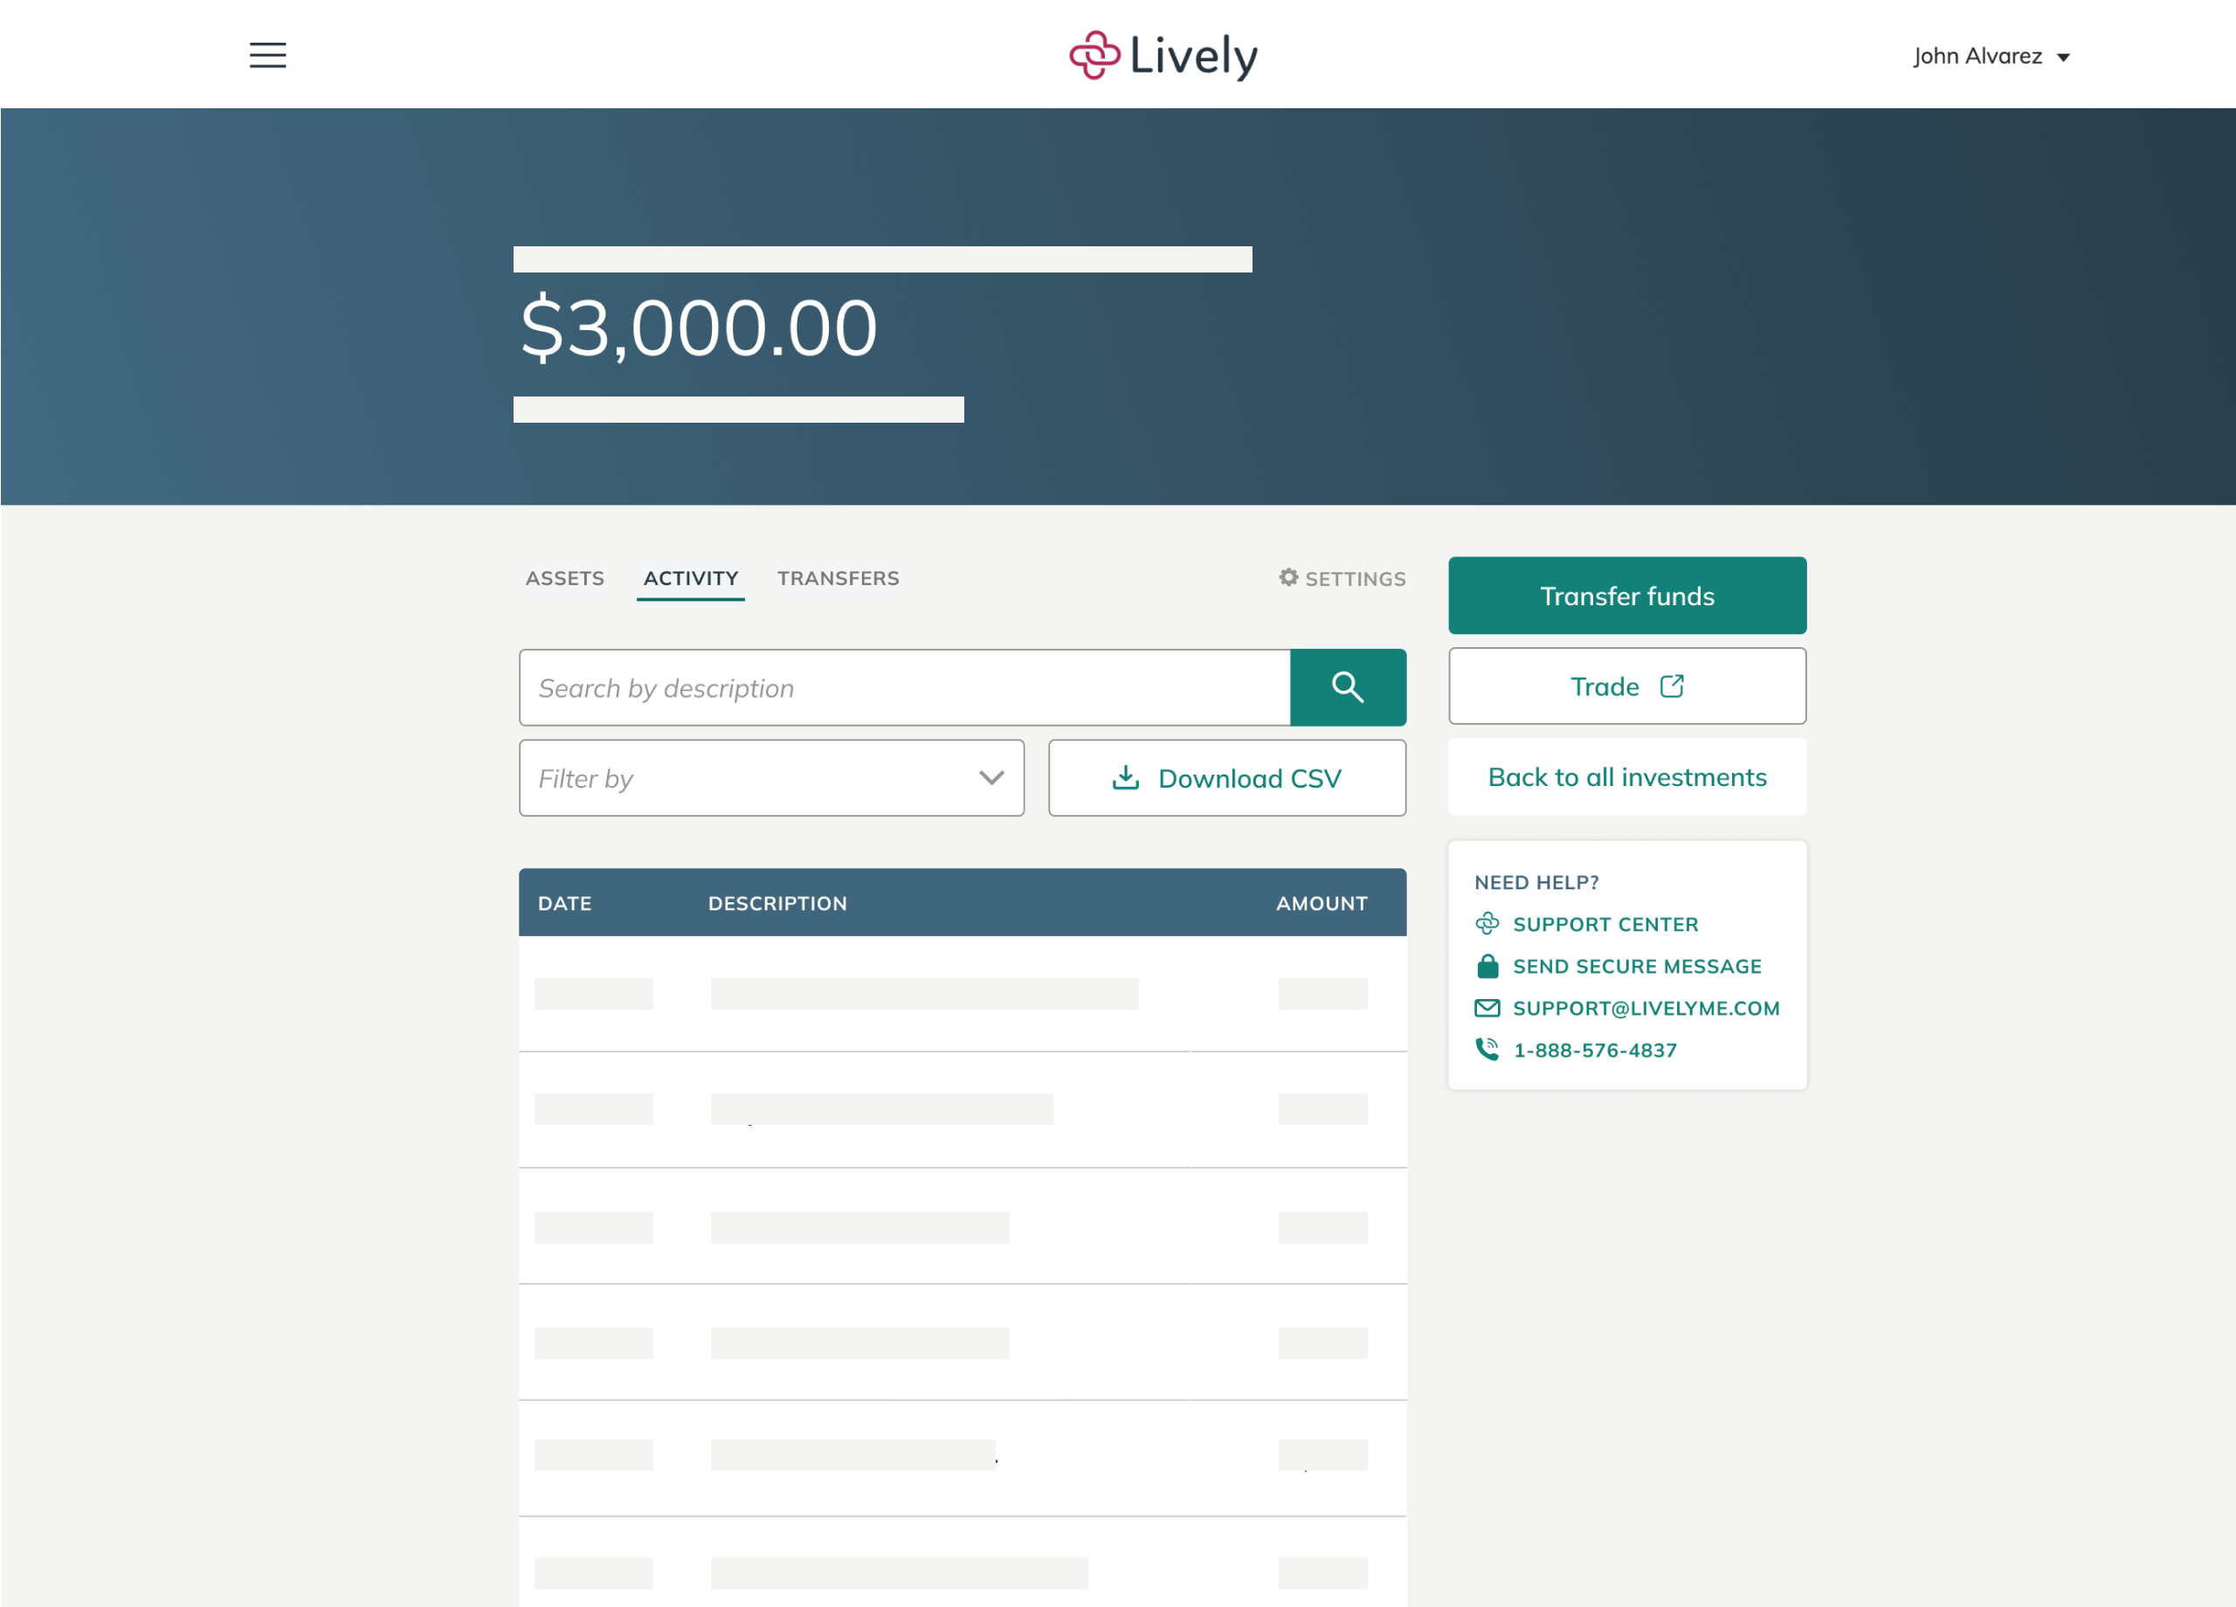Click the Transfer funds button
2236x1607 pixels.
point(1626,596)
